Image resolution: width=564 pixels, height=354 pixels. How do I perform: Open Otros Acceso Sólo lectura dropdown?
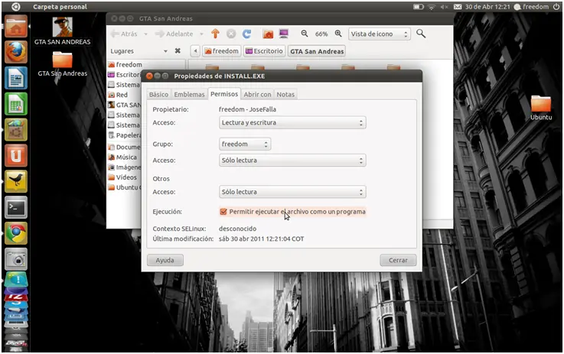(292, 192)
